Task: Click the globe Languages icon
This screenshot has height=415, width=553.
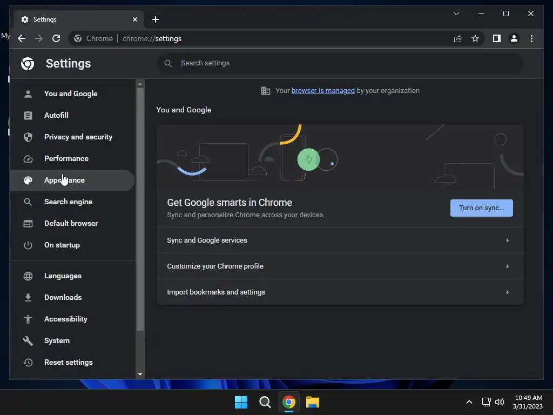Action: click(x=28, y=276)
